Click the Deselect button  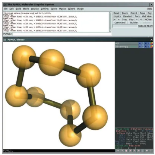(x=128, y=16)
